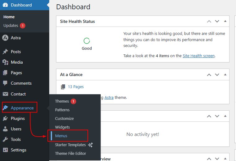Click the Dashboard gauge icon
This screenshot has width=236, height=161.
[5, 5]
